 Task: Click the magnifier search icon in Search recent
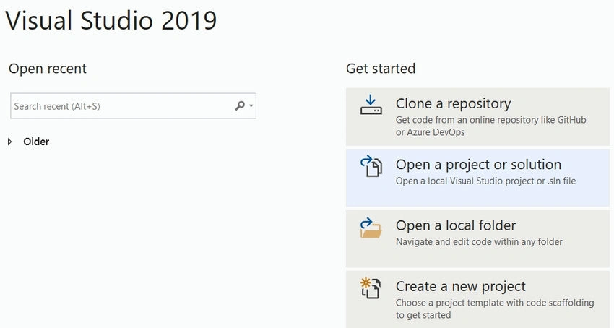click(240, 105)
